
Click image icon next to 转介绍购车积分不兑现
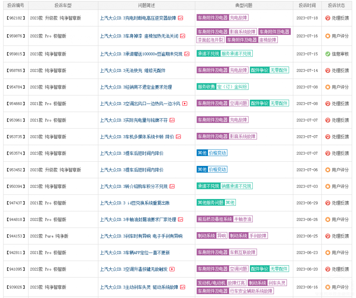pos(172,186)
